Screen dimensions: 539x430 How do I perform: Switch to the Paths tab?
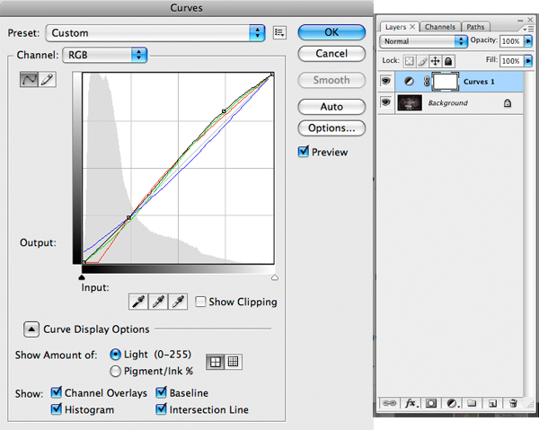click(474, 27)
